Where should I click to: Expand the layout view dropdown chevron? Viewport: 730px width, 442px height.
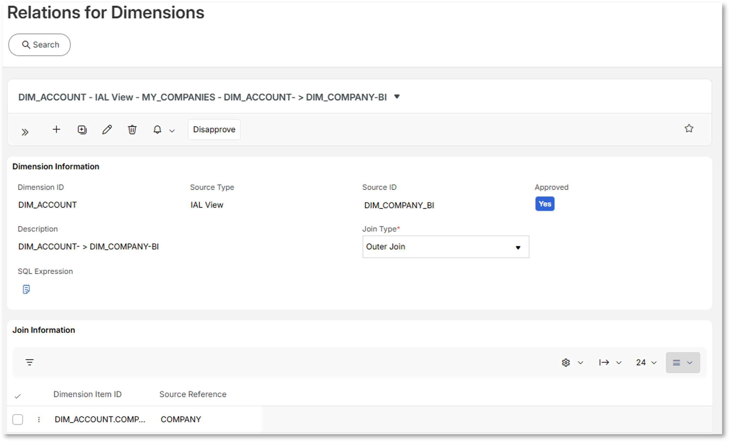(690, 363)
